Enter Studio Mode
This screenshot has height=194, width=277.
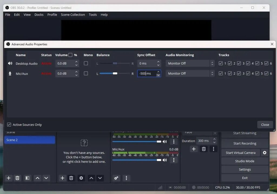tap(245, 161)
